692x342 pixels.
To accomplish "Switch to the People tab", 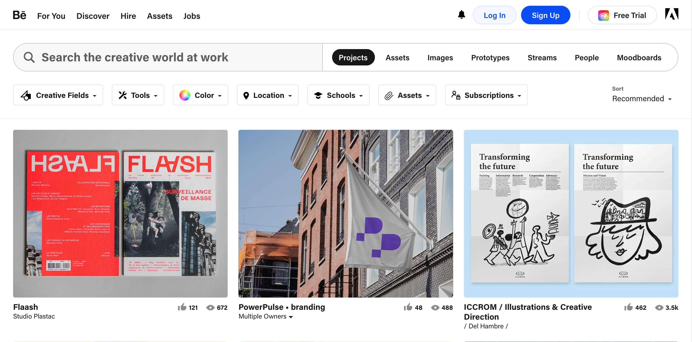I will pyautogui.click(x=587, y=58).
